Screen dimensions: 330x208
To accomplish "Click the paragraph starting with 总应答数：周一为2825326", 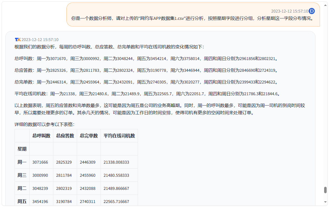I will coord(147,70).
